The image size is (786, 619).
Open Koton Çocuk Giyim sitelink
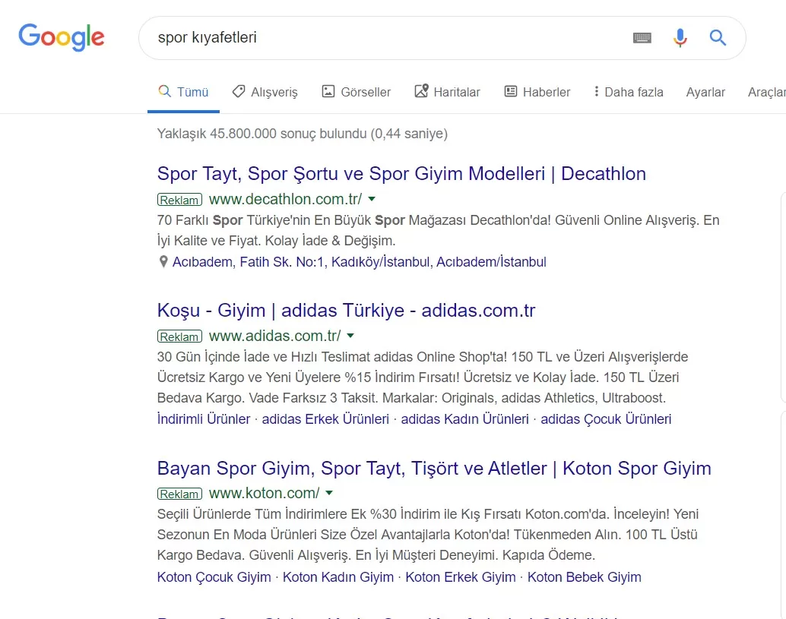click(x=214, y=577)
